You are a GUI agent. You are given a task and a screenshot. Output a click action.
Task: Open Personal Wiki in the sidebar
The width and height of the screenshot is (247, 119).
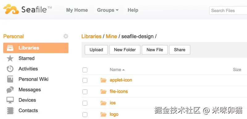[x=33, y=79]
